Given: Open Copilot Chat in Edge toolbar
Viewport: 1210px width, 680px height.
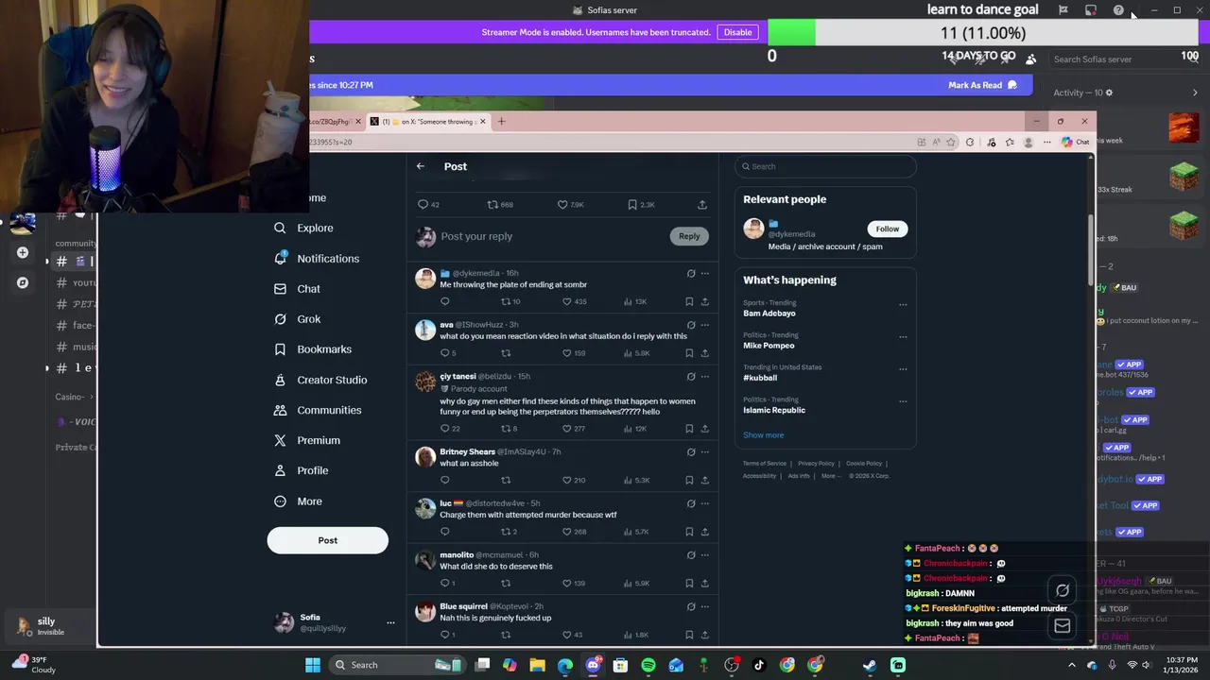Looking at the screenshot, I should (1076, 142).
